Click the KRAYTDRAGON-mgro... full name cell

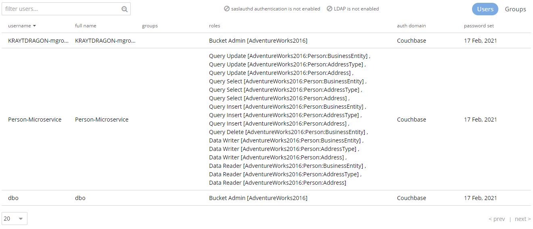click(x=105, y=41)
